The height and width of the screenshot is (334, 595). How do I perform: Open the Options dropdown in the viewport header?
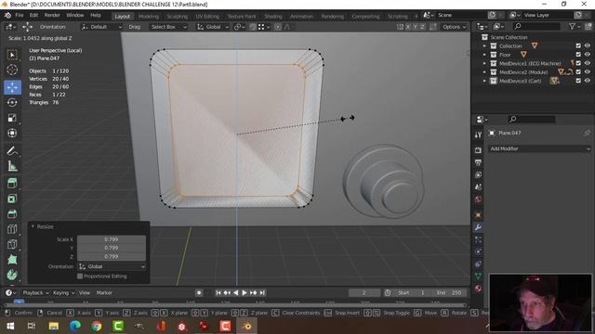click(x=454, y=27)
